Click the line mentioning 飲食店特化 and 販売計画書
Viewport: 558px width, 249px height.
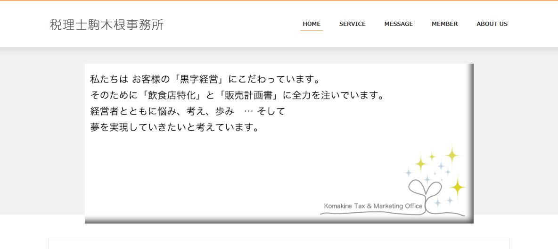[238, 95]
